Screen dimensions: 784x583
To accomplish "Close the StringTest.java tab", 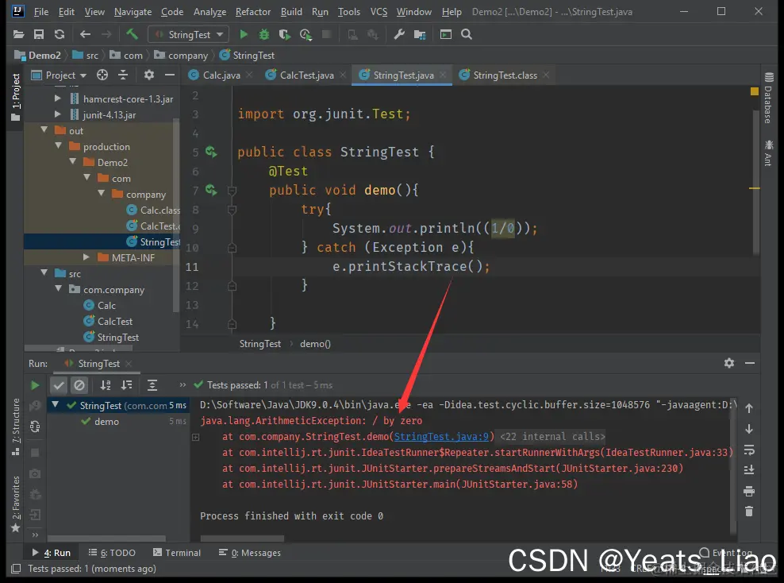I will point(443,75).
